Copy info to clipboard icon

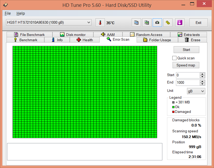coord(136,23)
